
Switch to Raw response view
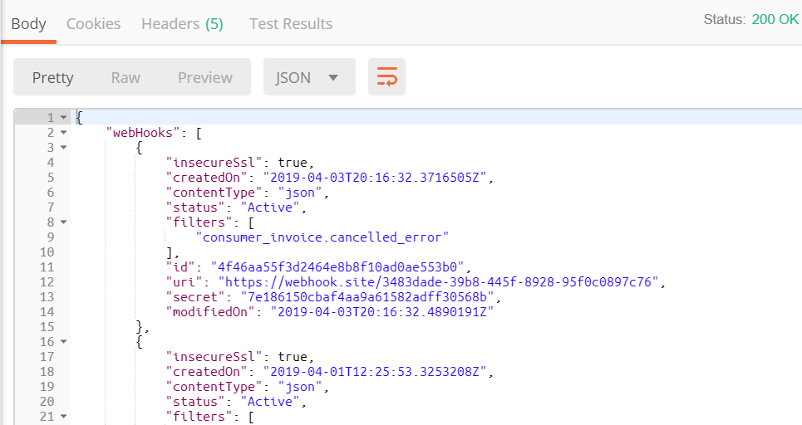[x=125, y=77]
